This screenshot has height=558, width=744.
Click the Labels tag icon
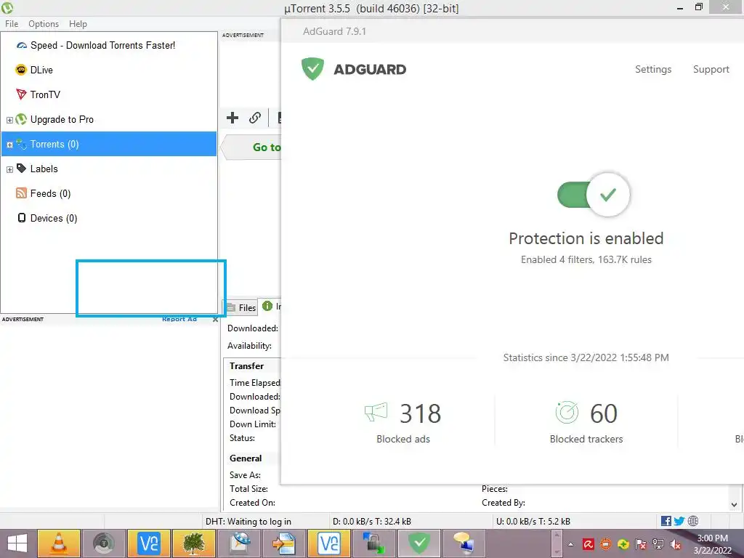tap(21, 169)
